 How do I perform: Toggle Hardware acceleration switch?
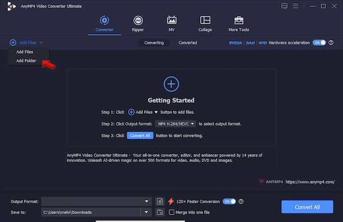click(x=319, y=43)
